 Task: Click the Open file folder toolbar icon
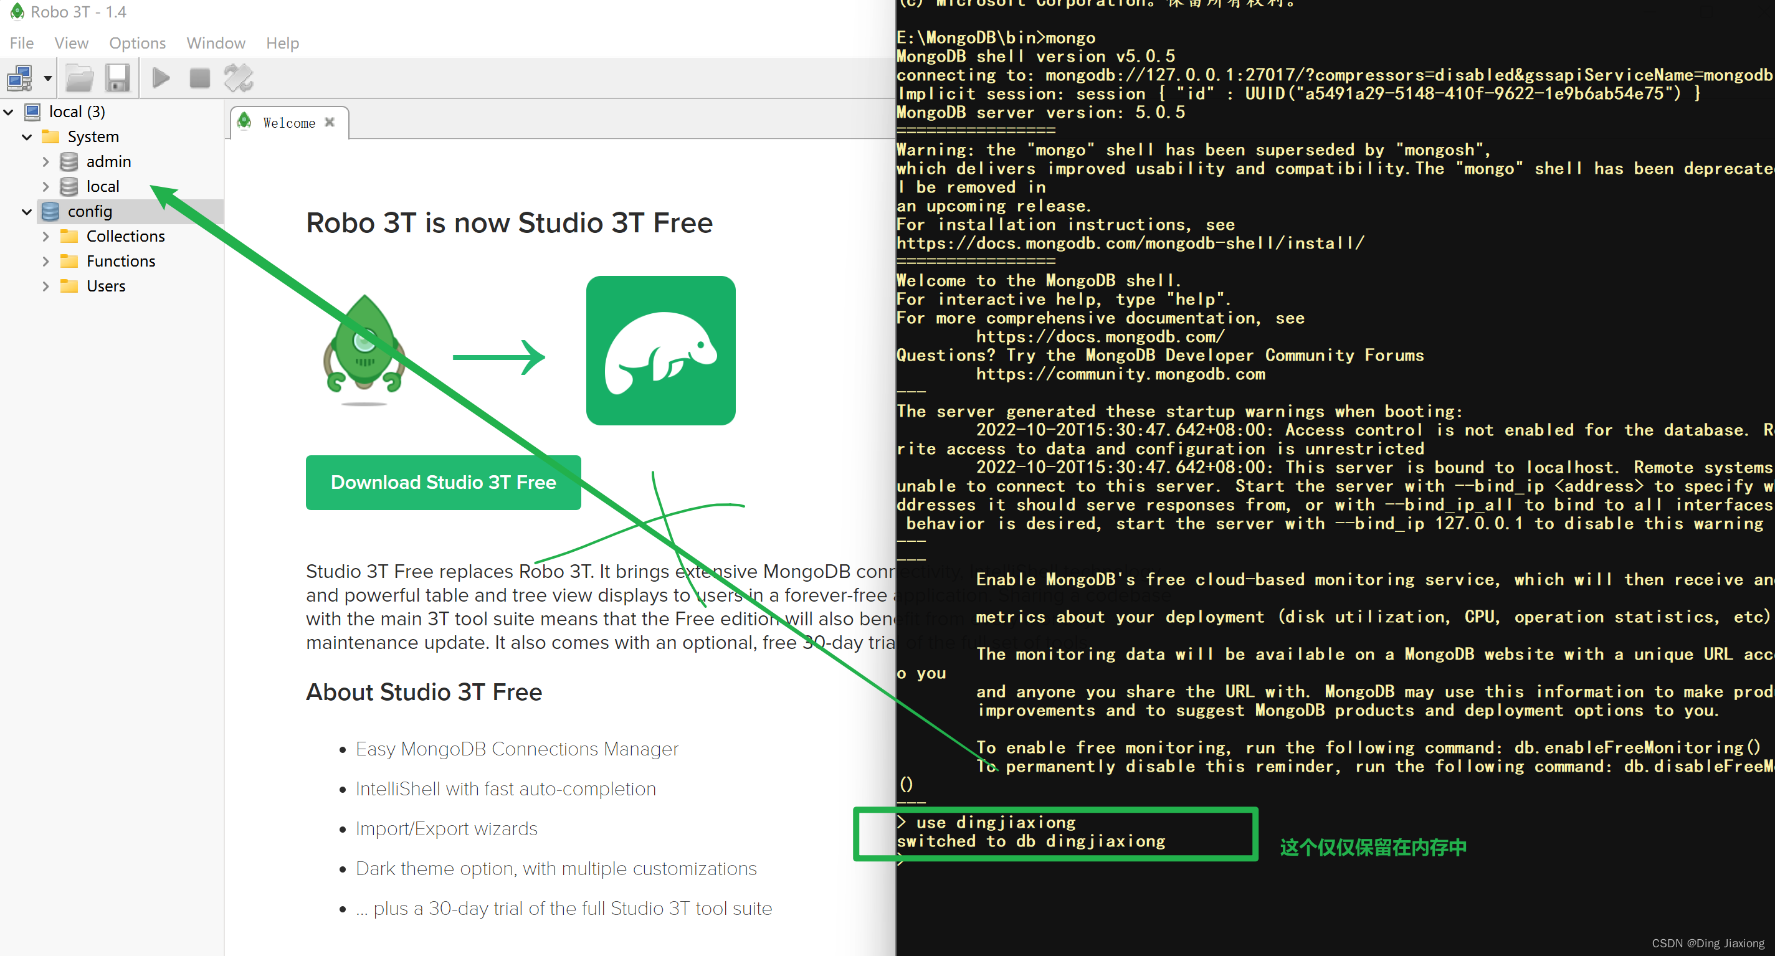coord(80,78)
